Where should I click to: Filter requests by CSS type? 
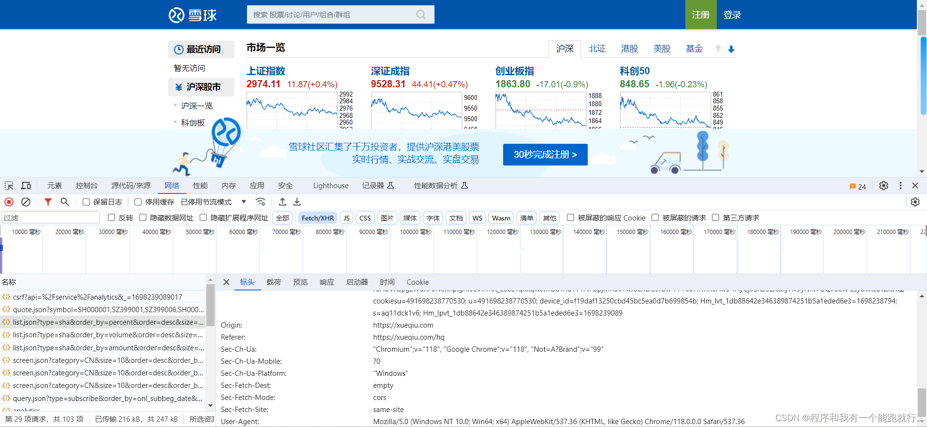[365, 218]
